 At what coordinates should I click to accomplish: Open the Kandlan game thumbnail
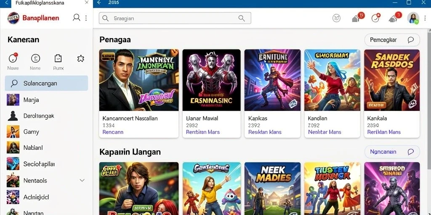pos(332,80)
